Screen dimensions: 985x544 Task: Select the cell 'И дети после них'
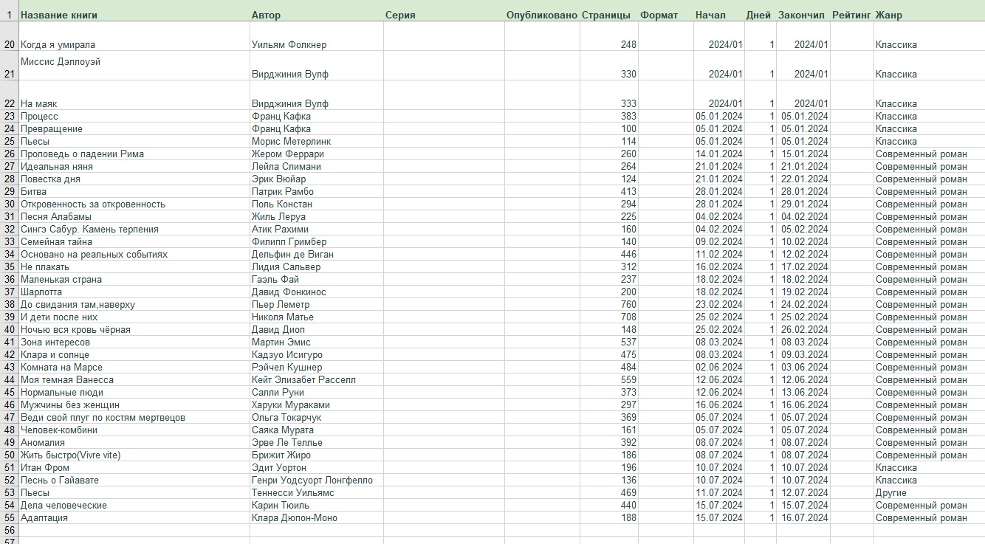[134, 317]
